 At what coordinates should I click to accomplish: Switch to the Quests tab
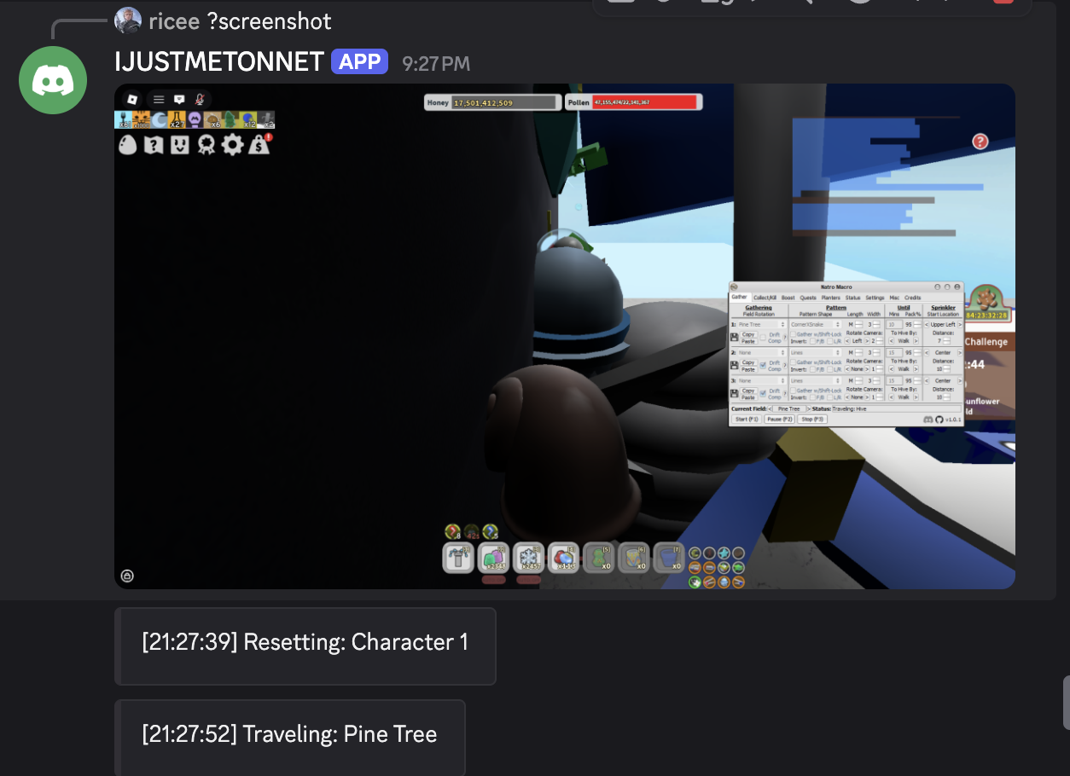tap(808, 298)
